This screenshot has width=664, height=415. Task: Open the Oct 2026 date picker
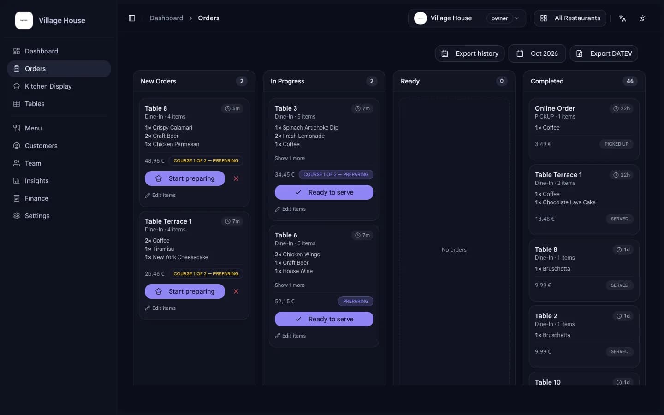pos(537,53)
